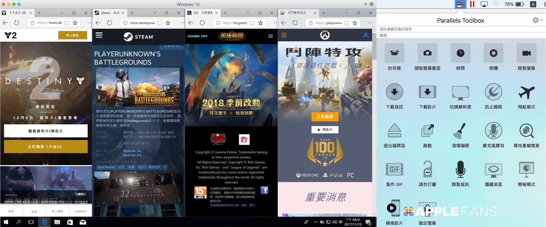Favorite the Destiny page with star icon
Image resolution: width=546 pixels, height=227 pixels.
pyautogui.click(x=75, y=23)
